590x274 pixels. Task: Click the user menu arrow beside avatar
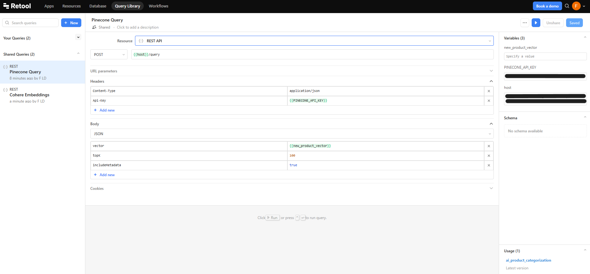click(584, 6)
